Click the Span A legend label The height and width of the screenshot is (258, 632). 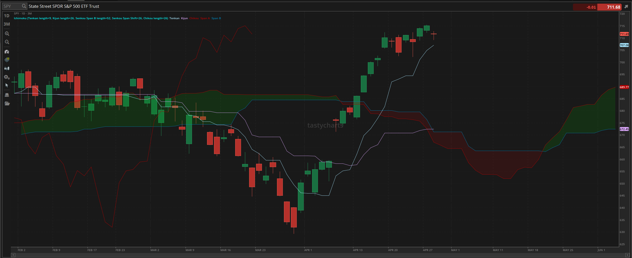point(205,18)
